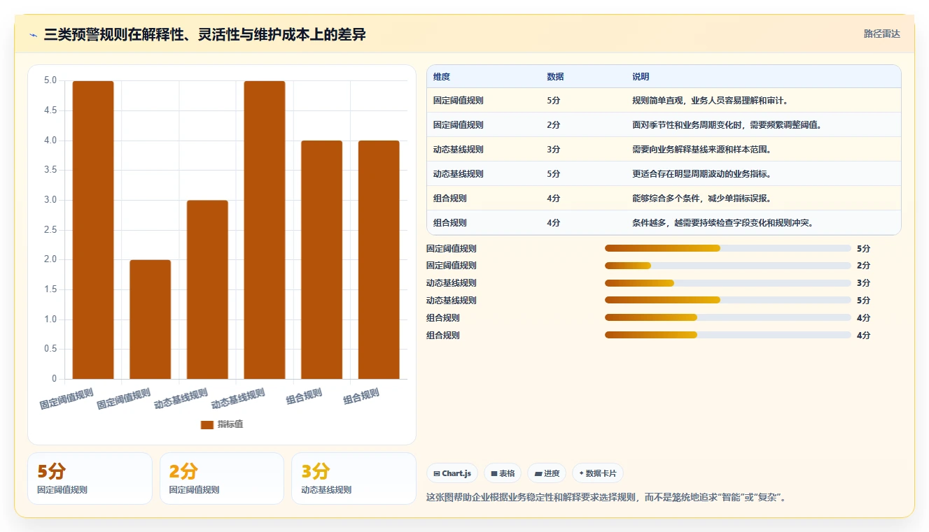The image size is (929, 532).
Task: Click the cell 规则简单直观，业务人员容易理解和审计。
Action: 711,101
